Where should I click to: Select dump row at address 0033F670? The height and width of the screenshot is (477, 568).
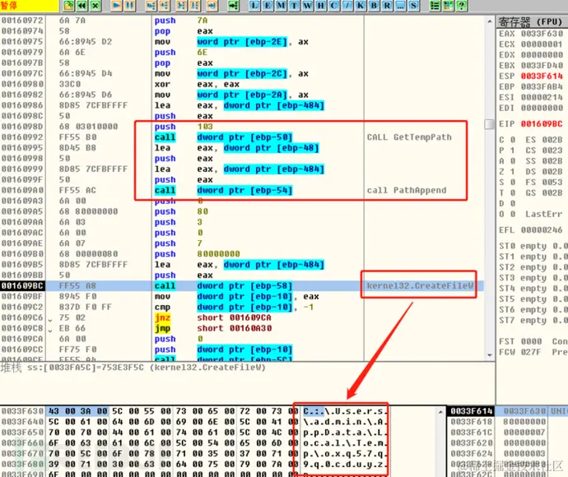tap(193, 454)
